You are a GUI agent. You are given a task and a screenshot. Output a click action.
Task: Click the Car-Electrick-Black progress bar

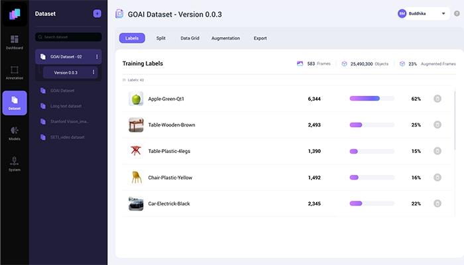(x=372, y=203)
